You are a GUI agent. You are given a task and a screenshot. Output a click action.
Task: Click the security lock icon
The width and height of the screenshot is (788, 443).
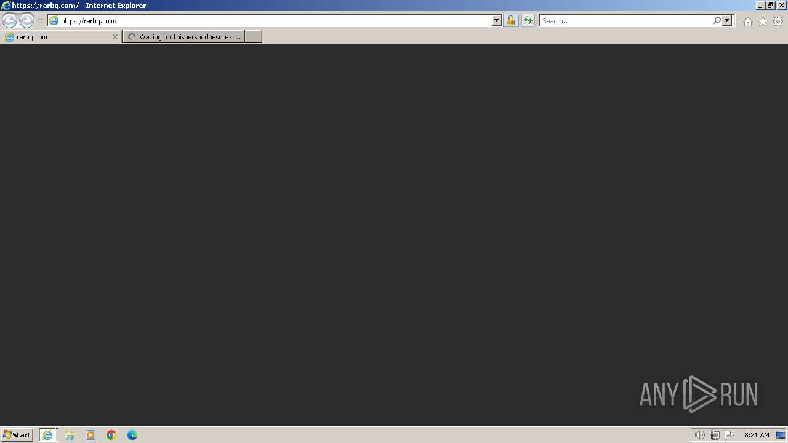pos(510,21)
